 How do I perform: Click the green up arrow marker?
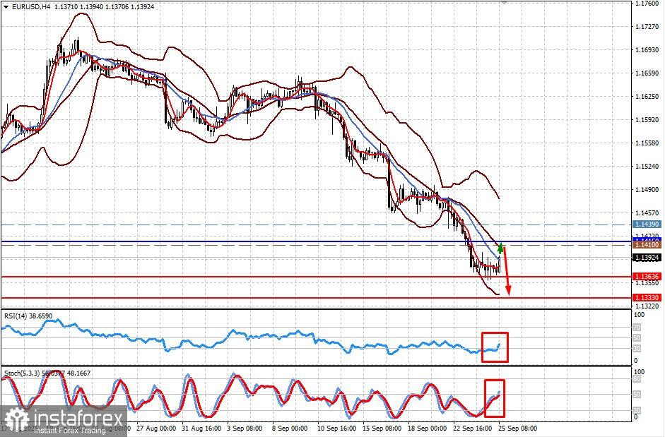coord(500,248)
